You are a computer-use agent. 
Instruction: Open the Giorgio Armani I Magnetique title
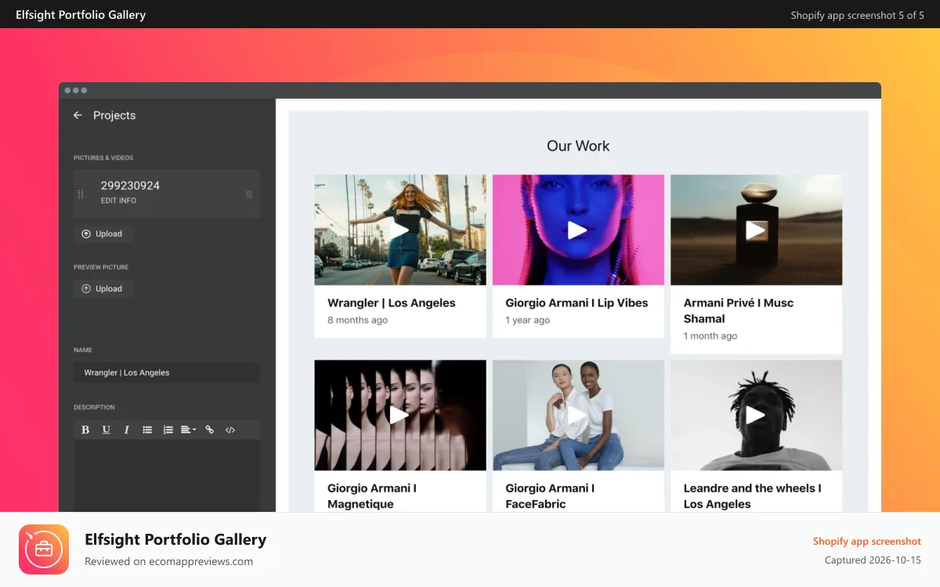click(x=372, y=496)
